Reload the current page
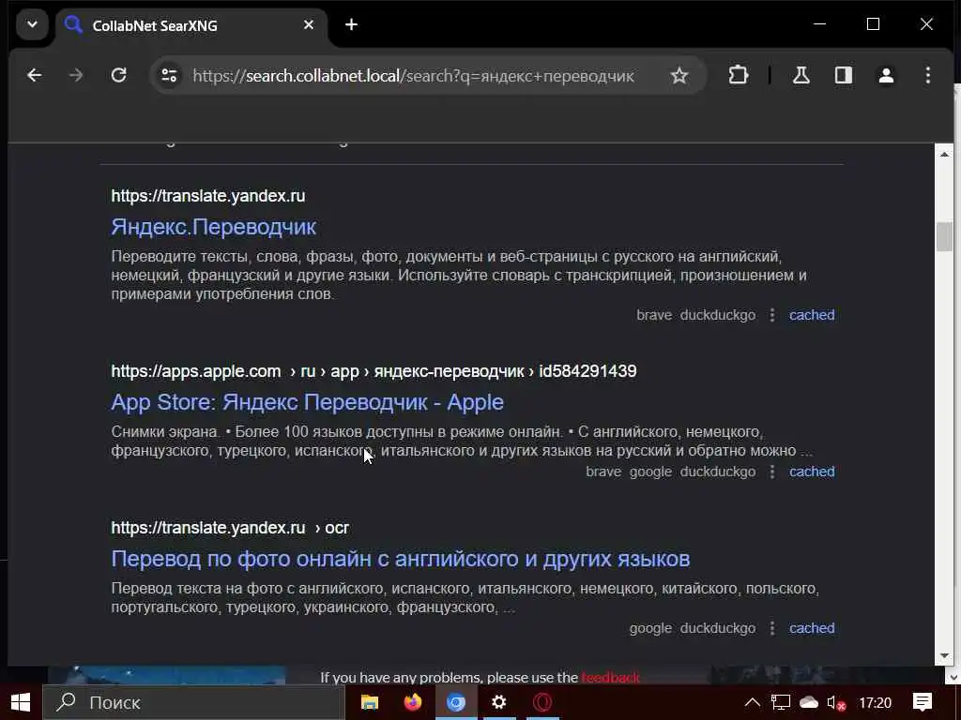Viewport: 961px width, 720px height. 119,75
